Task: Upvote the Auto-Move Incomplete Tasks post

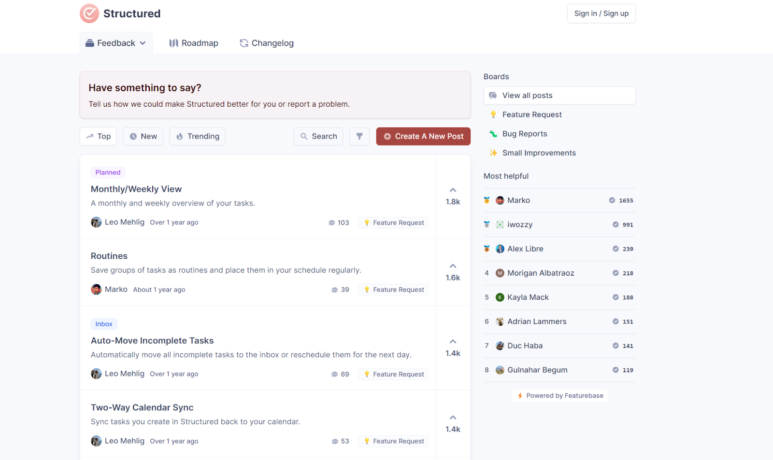Action: click(x=453, y=348)
